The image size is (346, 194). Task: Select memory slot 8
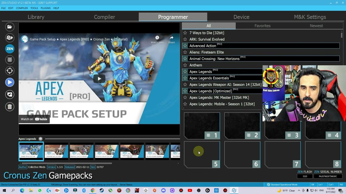coord(323,155)
